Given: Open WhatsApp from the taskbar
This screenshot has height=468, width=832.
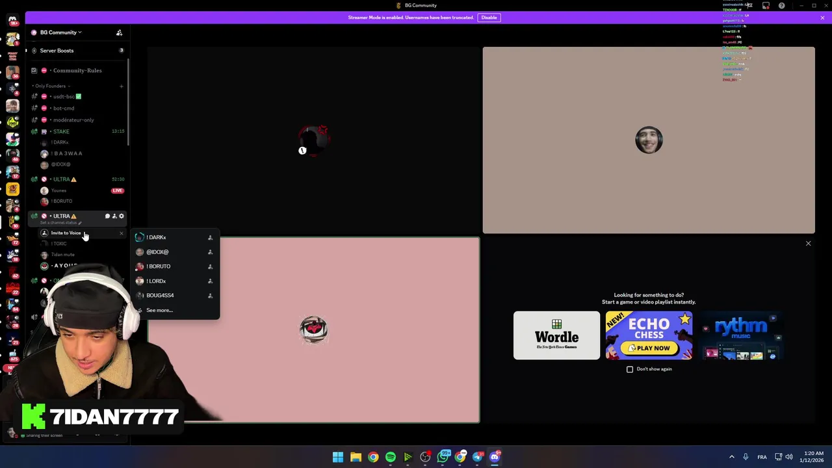Looking at the screenshot, I should [443, 457].
